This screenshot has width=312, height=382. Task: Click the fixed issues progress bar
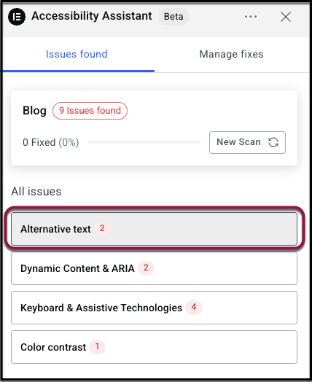(x=144, y=142)
